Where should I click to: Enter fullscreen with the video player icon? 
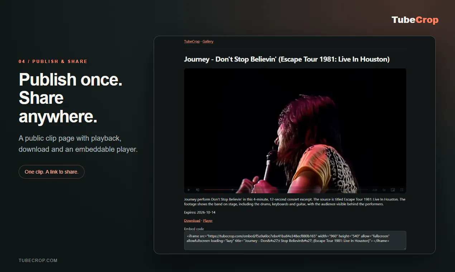pos(402,190)
